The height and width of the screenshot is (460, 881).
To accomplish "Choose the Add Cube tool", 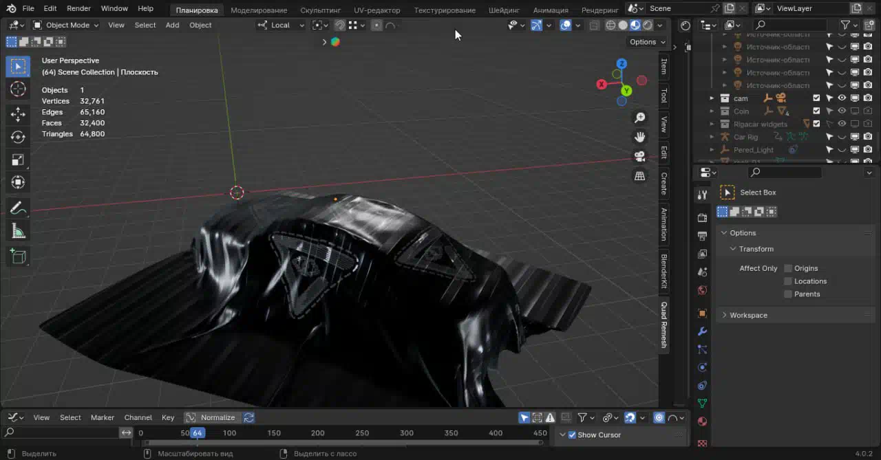I will click(18, 256).
